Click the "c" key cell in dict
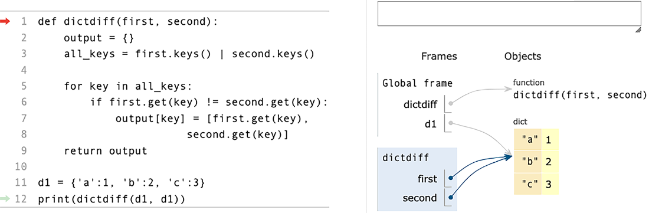 [527, 183]
